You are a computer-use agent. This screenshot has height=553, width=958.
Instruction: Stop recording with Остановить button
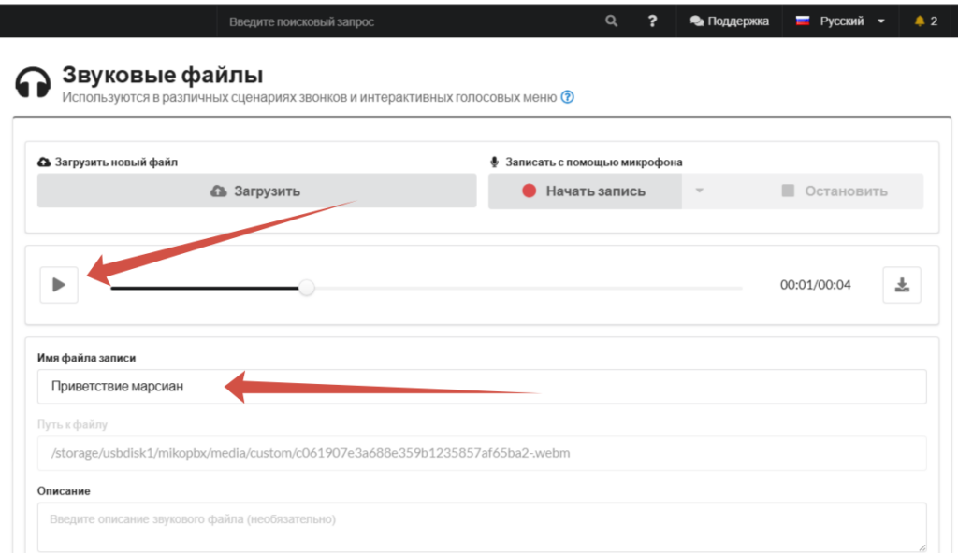tap(834, 191)
